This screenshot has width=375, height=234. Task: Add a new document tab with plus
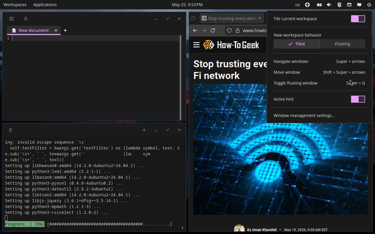click(66, 30)
